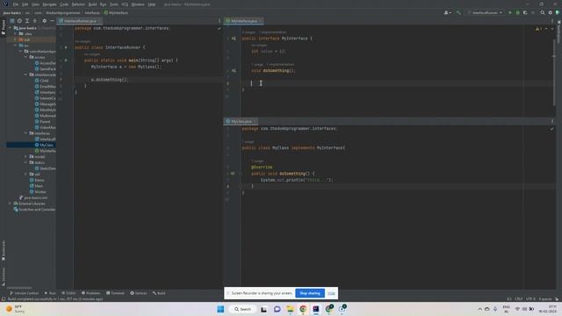Toggle the Structure tool window stripe
The image size is (562, 316).
(4, 276)
